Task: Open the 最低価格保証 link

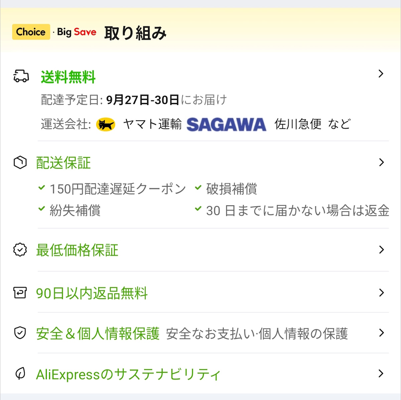Action: pos(77,250)
